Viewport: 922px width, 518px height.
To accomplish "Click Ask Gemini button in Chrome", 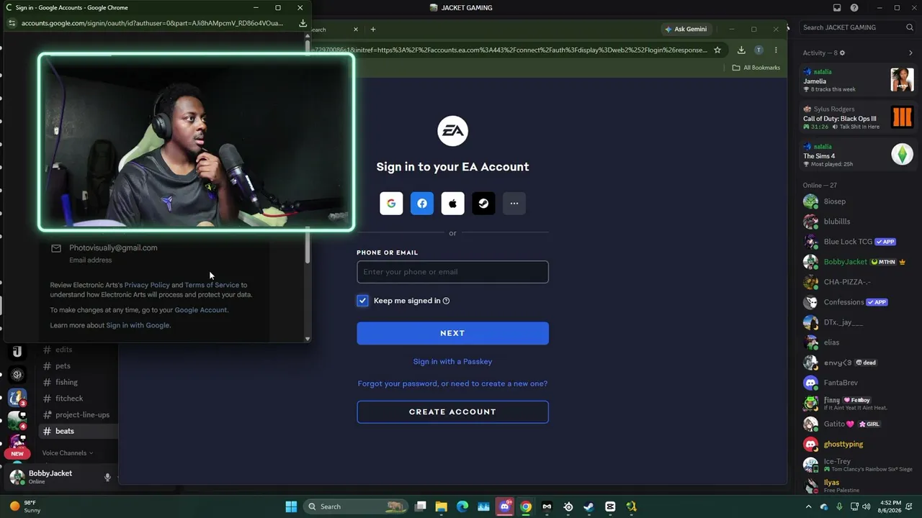I will point(686,29).
